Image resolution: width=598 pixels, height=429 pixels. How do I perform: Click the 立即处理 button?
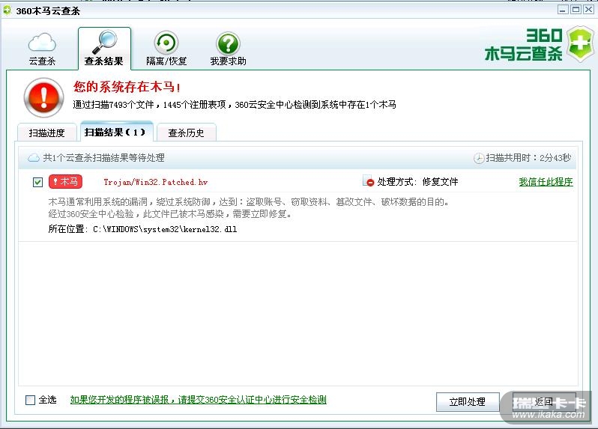(468, 402)
